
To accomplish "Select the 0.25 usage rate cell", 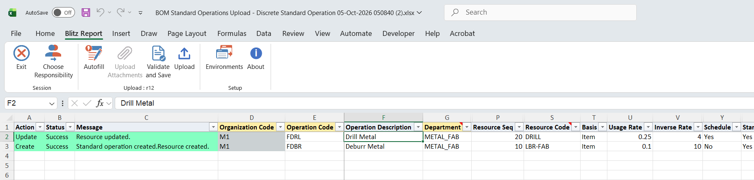I will point(630,137).
